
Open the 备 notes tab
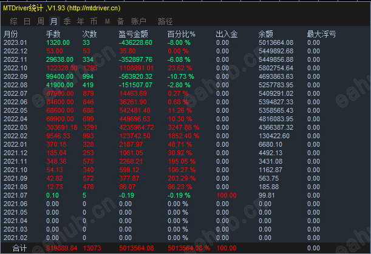click(120, 21)
